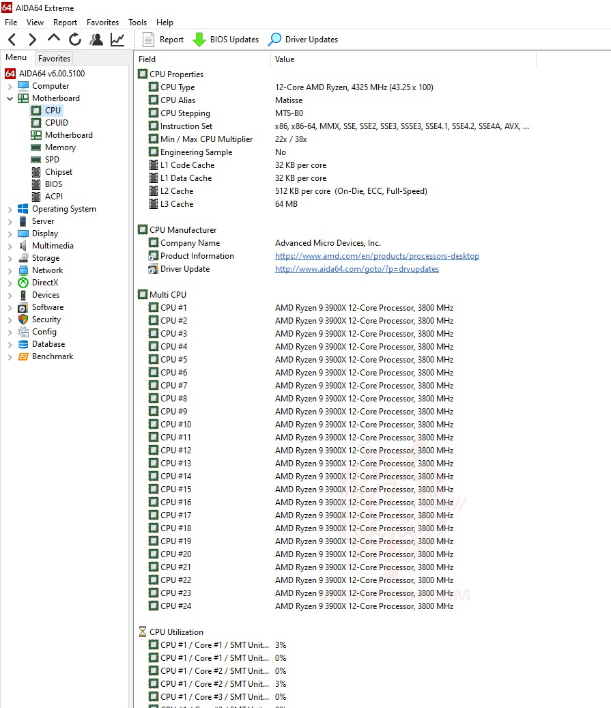Click the Software icon in the tree
Viewport: 611px width, 708px height.
coord(23,307)
